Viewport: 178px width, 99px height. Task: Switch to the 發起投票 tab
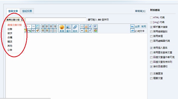pyautogui.click(x=27, y=11)
